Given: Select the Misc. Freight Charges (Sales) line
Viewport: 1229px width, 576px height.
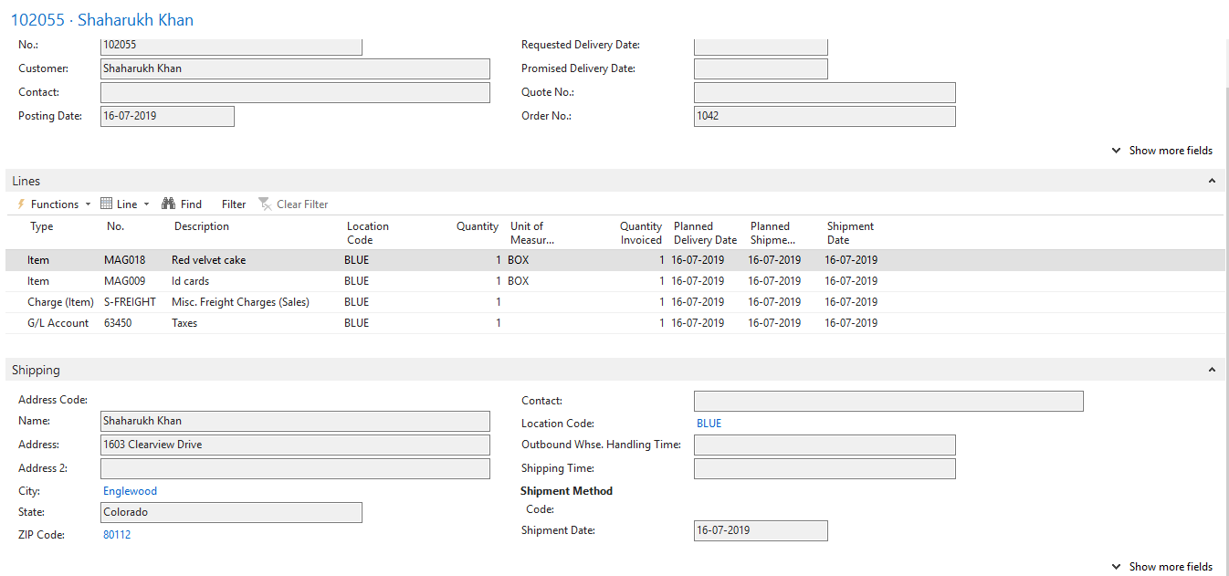Looking at the screenshot, I should click(x=240, y=302).
